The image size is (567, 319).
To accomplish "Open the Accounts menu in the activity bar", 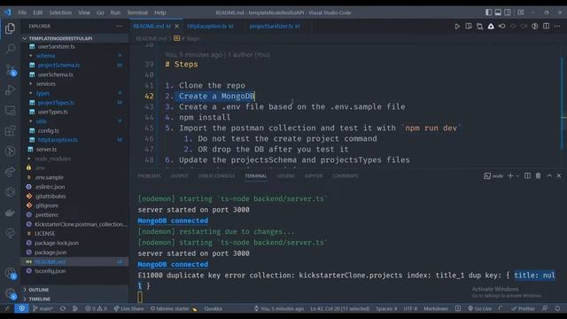I will [x=10, y=273].
